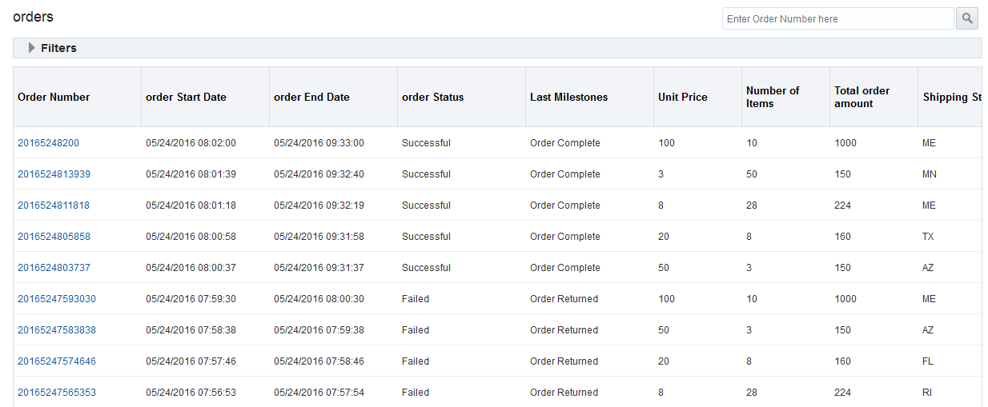Open order 20165248200

pyautogui.click(x=48, y=143)
